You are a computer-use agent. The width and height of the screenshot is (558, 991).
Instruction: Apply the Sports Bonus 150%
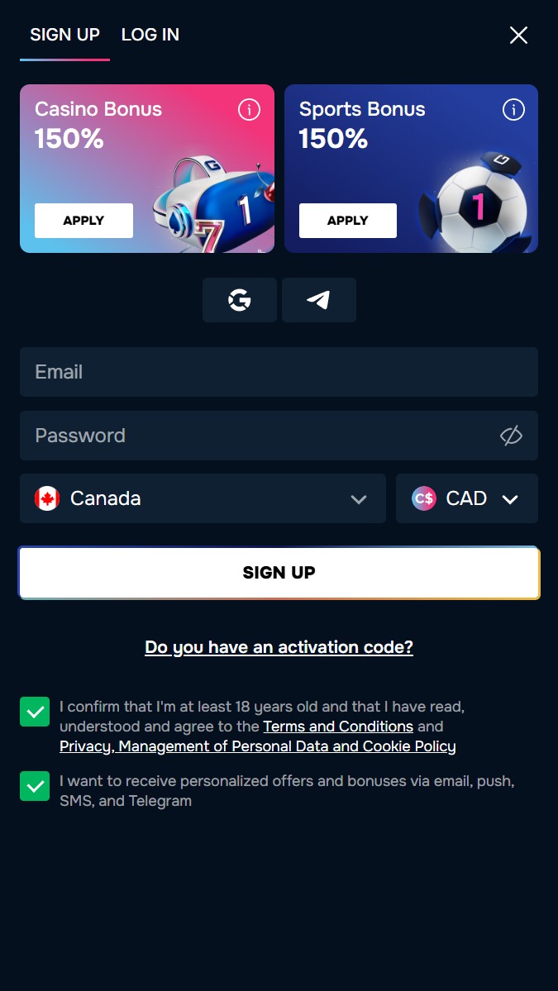(x=347, y=221)
